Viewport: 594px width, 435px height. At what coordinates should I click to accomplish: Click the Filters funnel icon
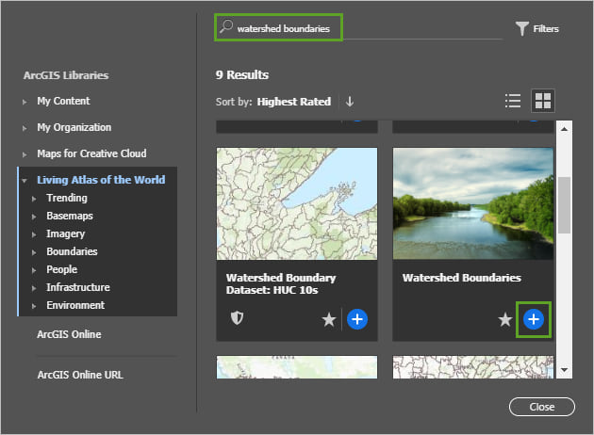point(522,29)
